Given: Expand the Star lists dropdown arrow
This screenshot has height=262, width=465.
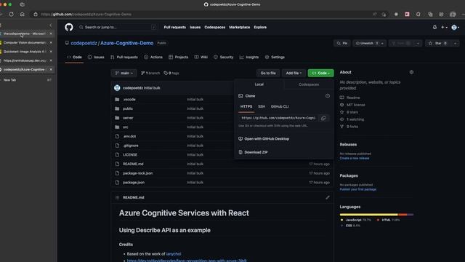Looking at the screenshot, I should pos(455,44).
